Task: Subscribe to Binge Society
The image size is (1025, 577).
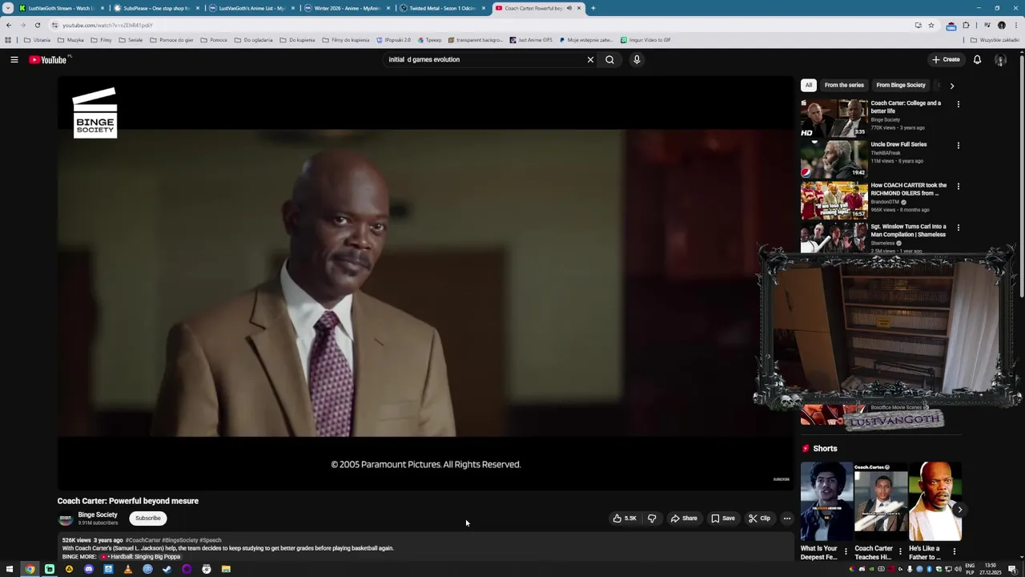Action: [x=148, y=518]
